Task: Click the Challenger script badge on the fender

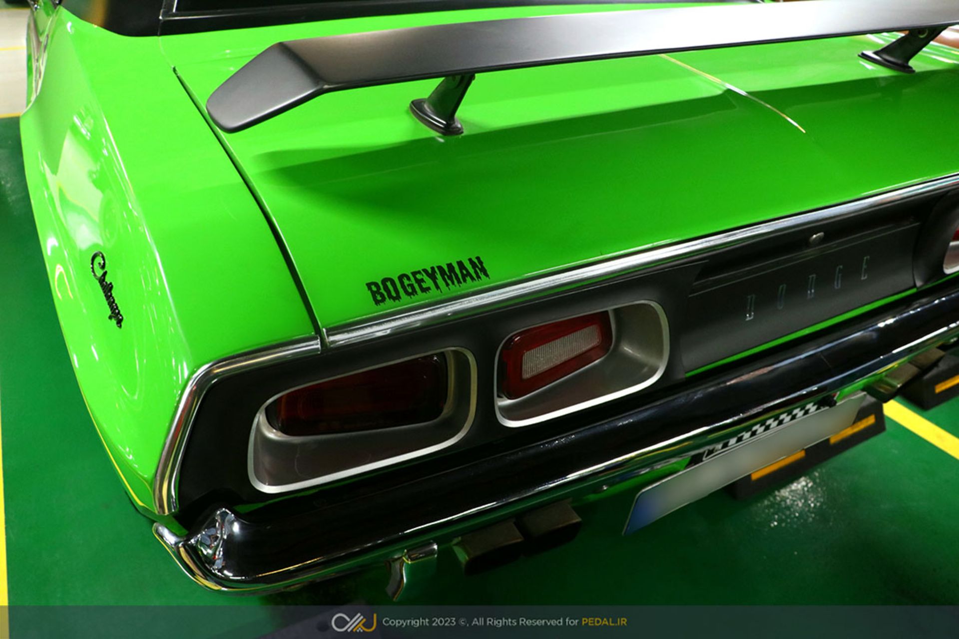Action: (106, 289)
